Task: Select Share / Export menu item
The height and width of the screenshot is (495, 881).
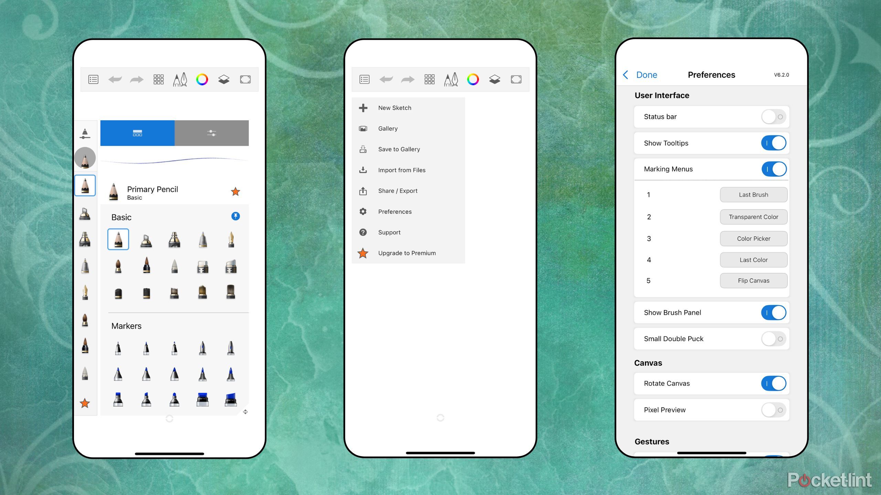Action: pos(408,191)
